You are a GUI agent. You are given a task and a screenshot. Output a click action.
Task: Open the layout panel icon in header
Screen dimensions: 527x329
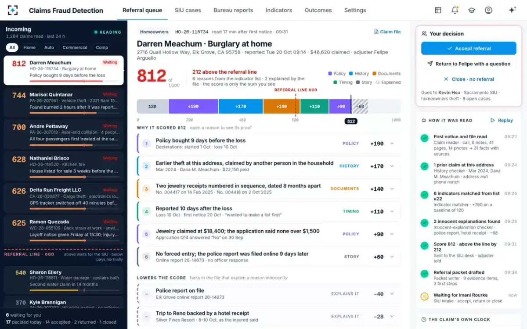coord(438,10)
